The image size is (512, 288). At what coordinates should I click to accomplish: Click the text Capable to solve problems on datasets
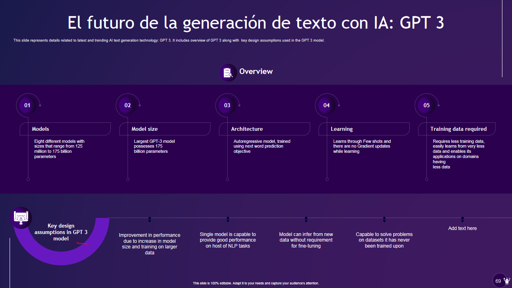point(384,240)
